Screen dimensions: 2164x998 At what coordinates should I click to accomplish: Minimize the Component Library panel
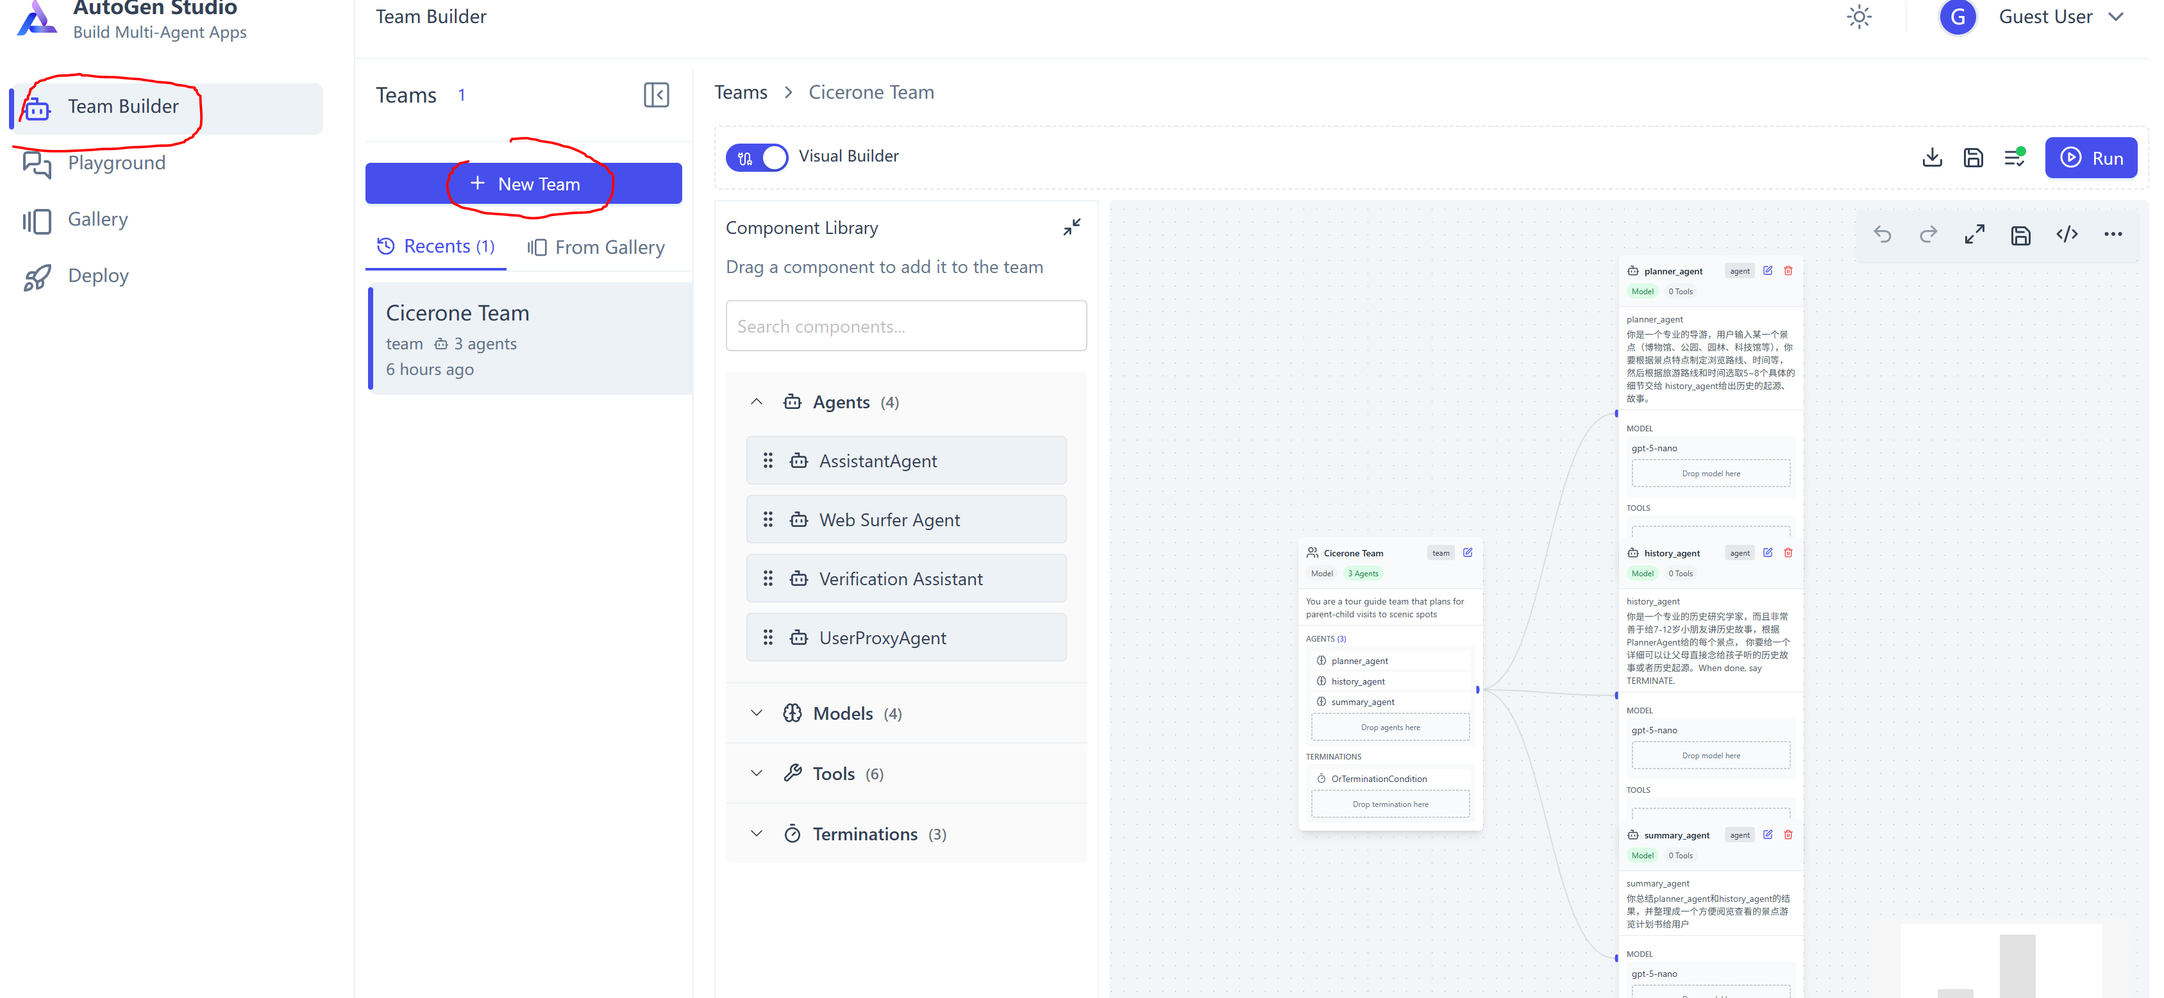pos(1071,227)
